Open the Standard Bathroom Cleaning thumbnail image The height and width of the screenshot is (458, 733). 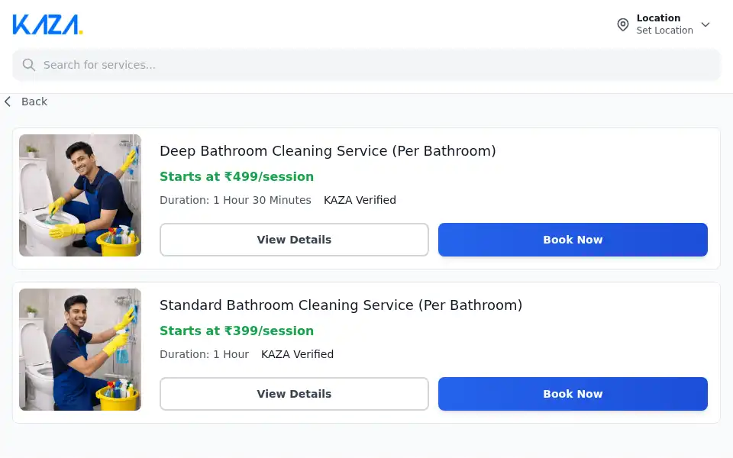click(80, 350)
